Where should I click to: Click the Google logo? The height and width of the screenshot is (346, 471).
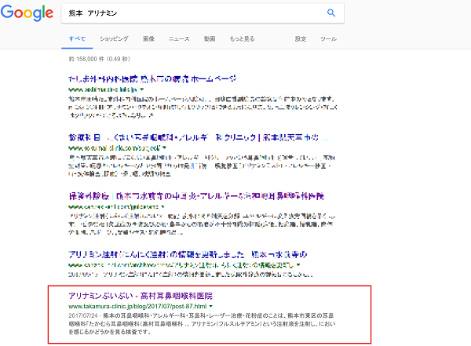[27, 13]
